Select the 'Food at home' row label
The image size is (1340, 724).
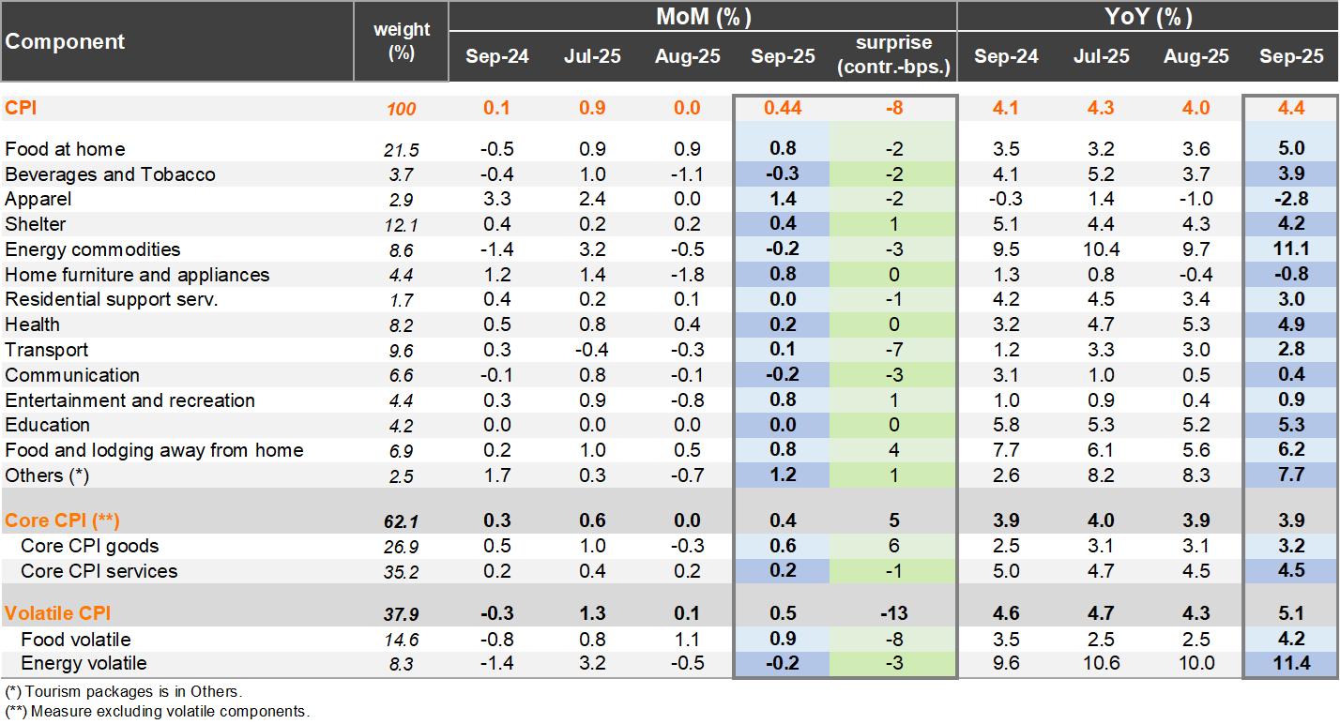click(65, 149)
